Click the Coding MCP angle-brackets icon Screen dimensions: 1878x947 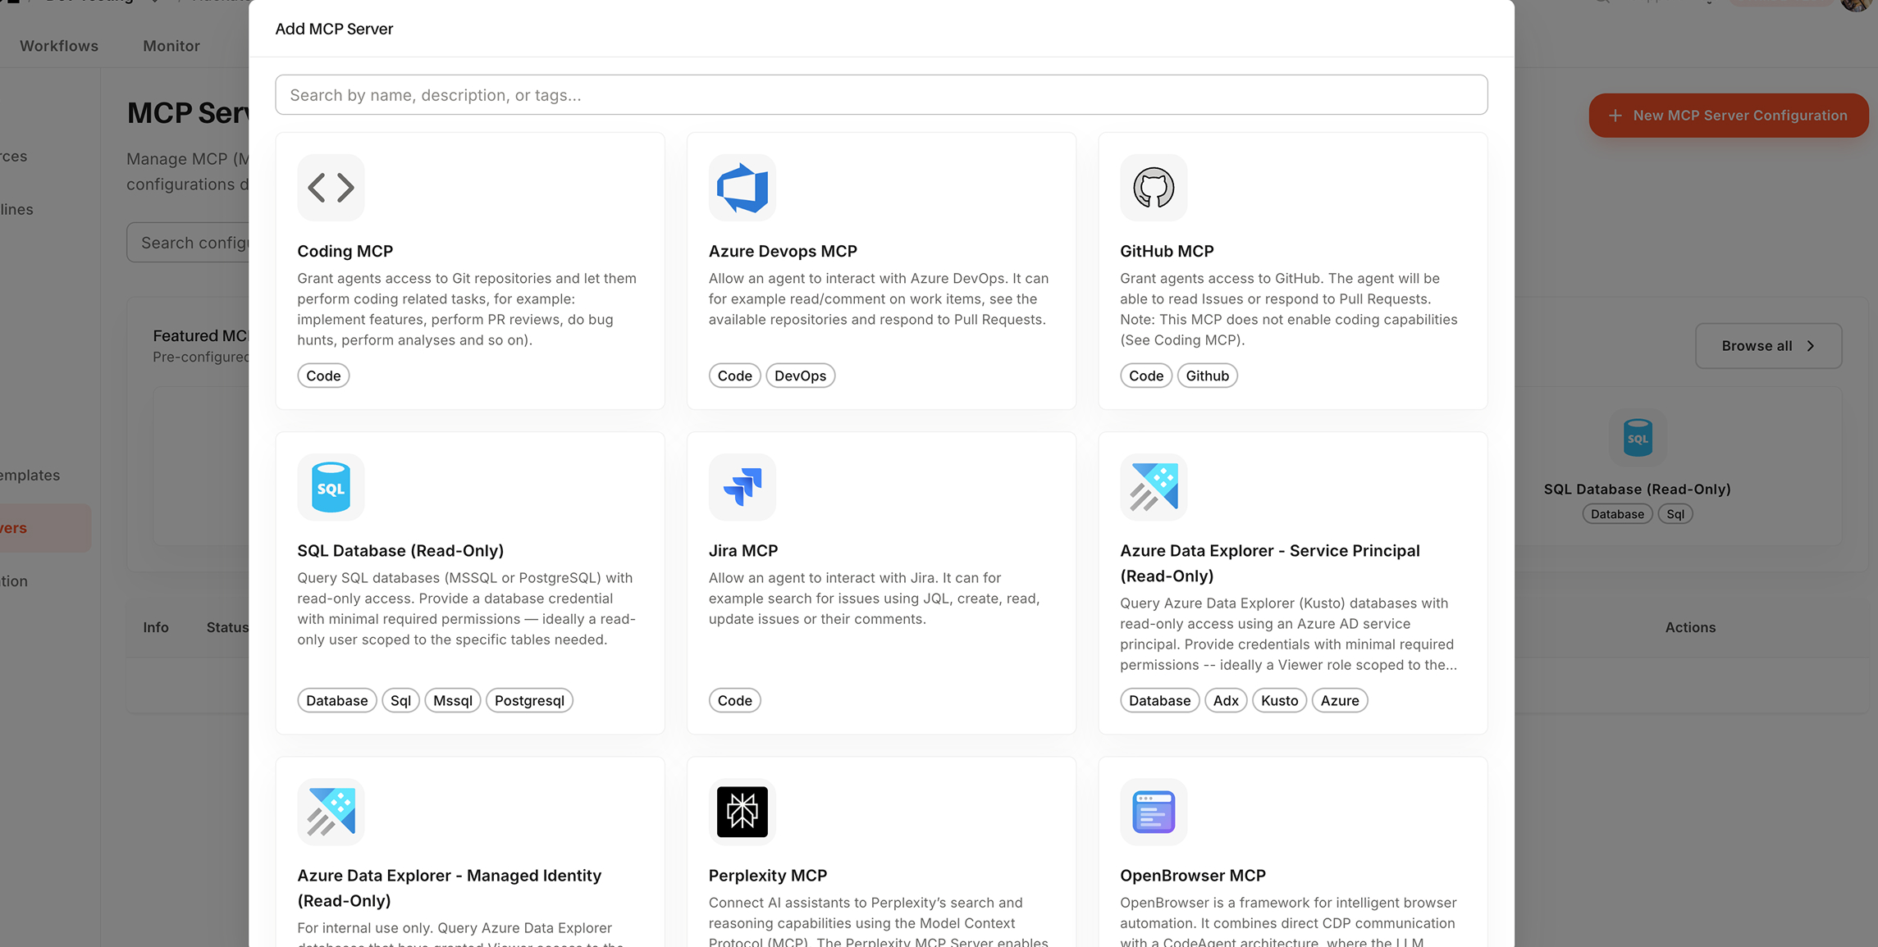click(331, 188)
